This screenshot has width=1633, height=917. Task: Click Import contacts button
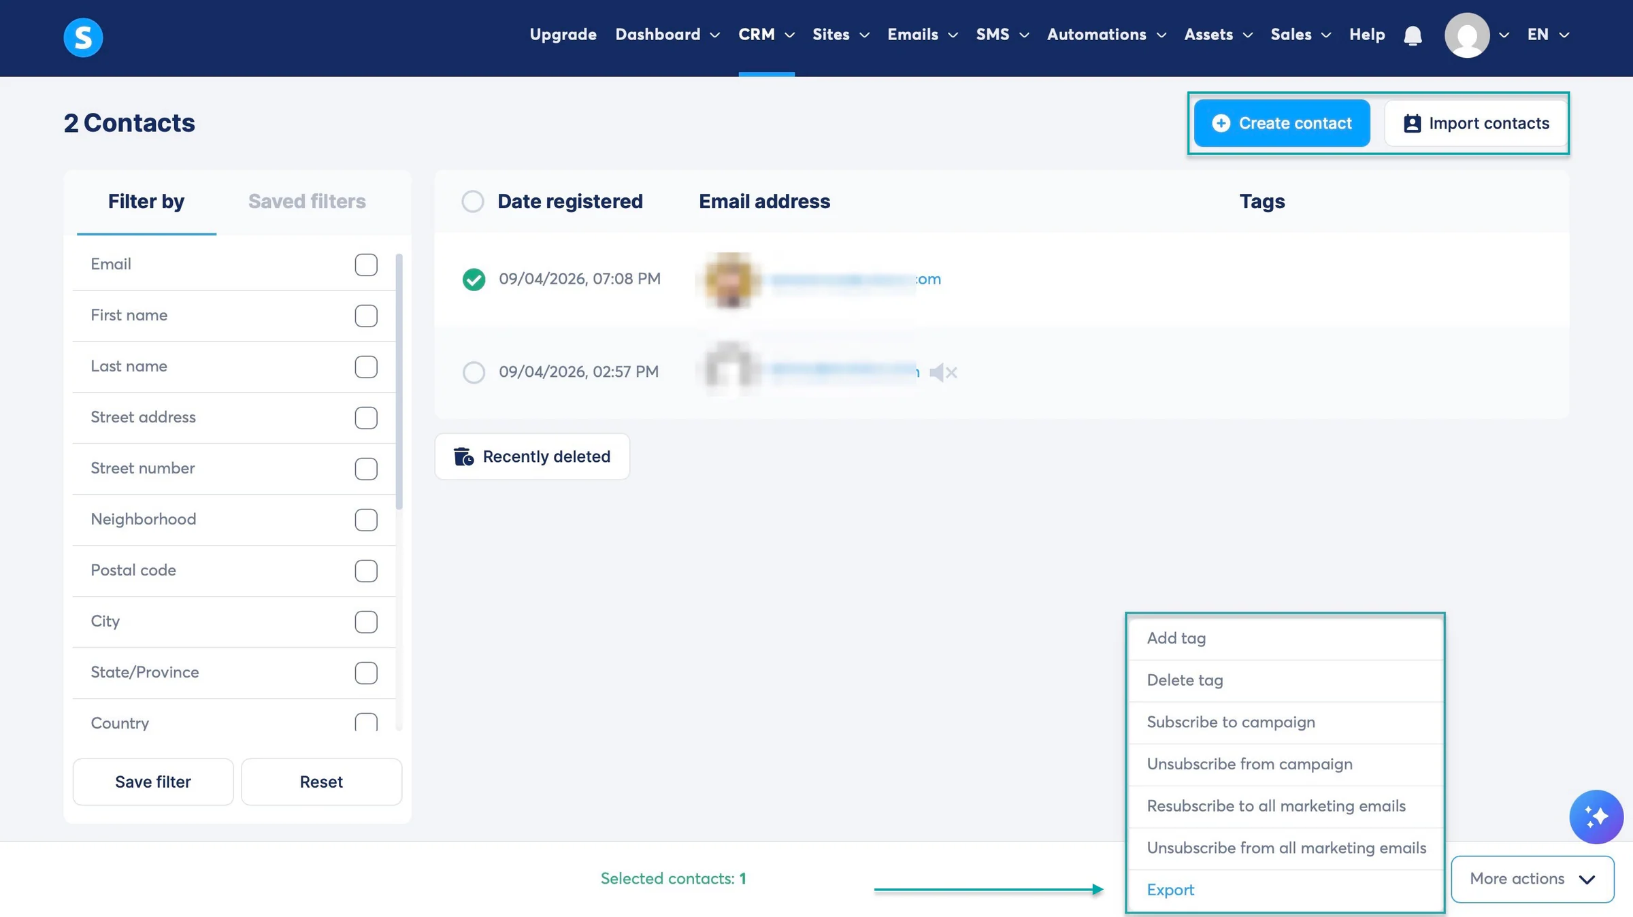point(1476,123)
